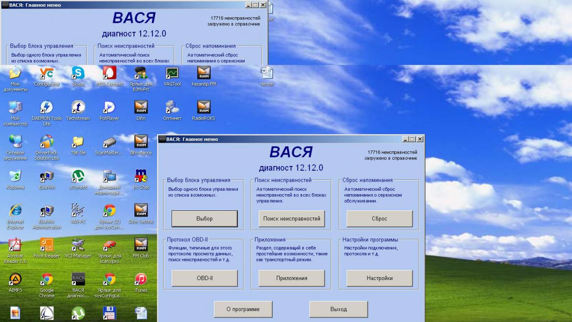Select the ВАСЯ диагност desktop shortcut
The image size is (572, 322).
pos(78,285)
